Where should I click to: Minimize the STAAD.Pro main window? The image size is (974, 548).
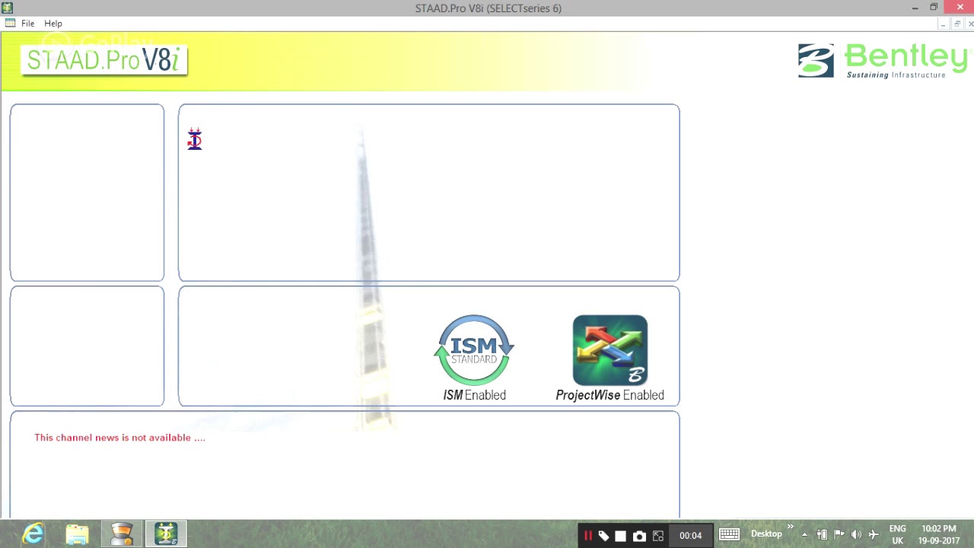pos(915,8)
